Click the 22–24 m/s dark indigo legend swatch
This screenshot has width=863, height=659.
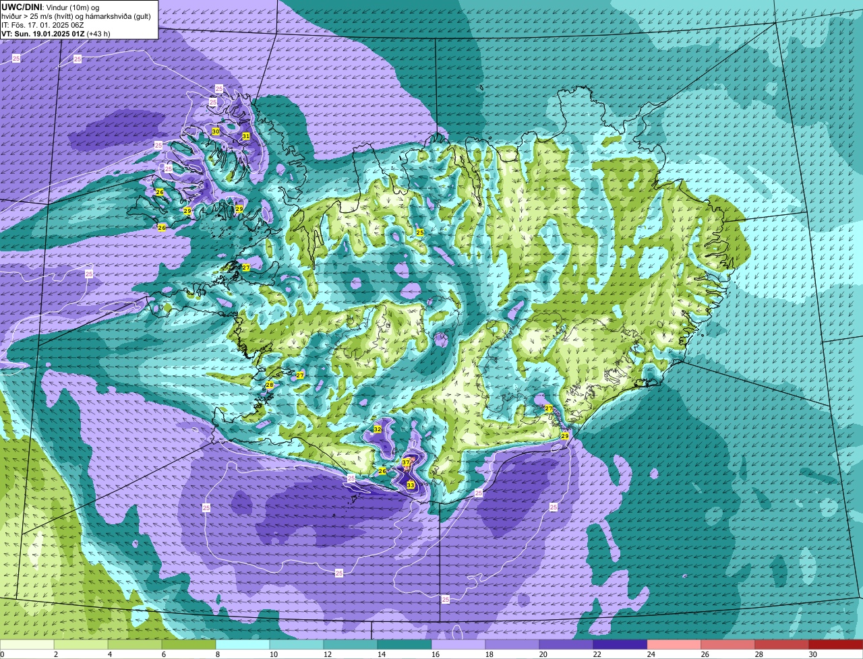pyautogui.click(x=620, y=644)
